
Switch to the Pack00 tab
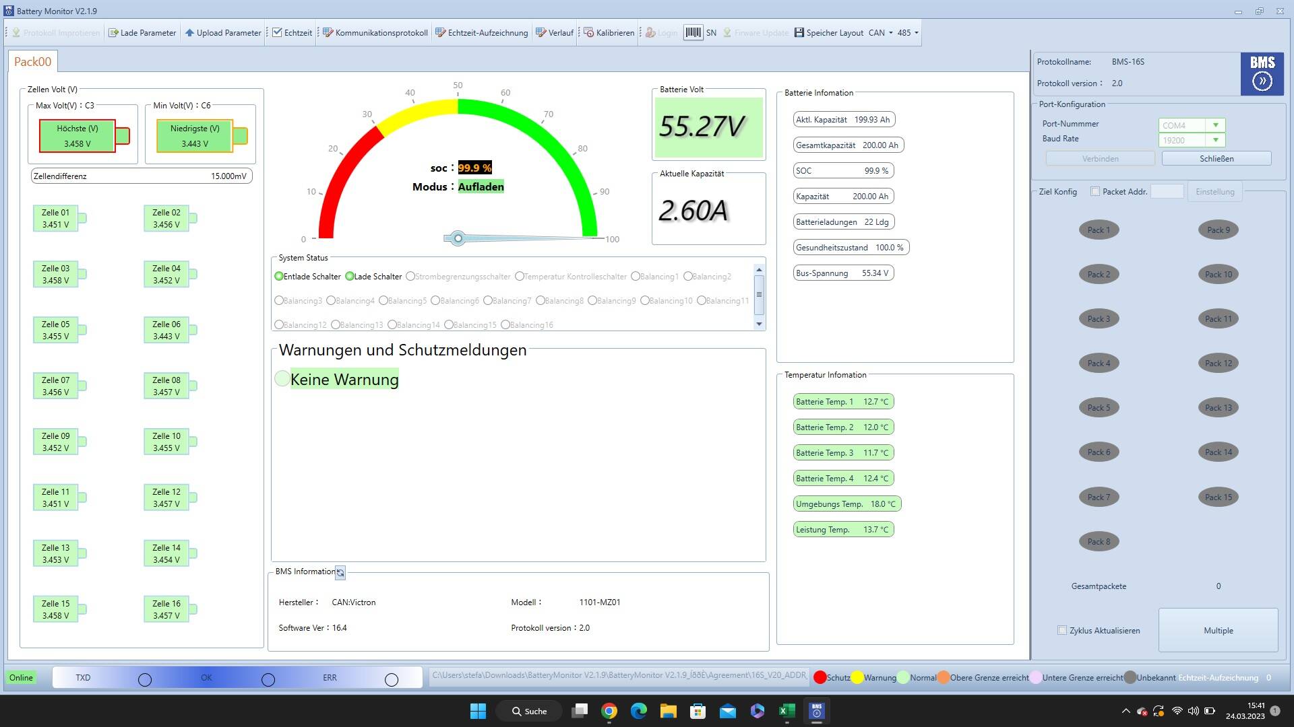click(x=32, y=61)
